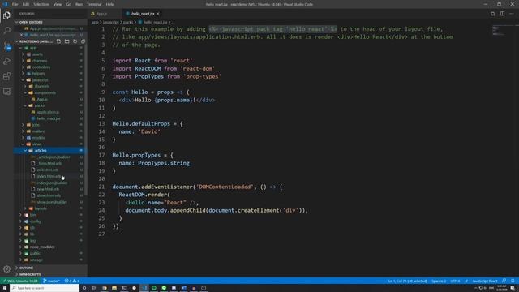Open the notifications bell in status bar
Screen dimensions: 519x292
513,281
